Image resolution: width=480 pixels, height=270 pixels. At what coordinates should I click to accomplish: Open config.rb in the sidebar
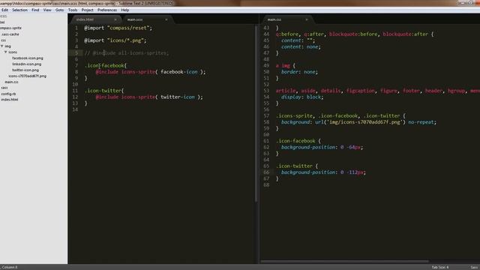(8, 94)
